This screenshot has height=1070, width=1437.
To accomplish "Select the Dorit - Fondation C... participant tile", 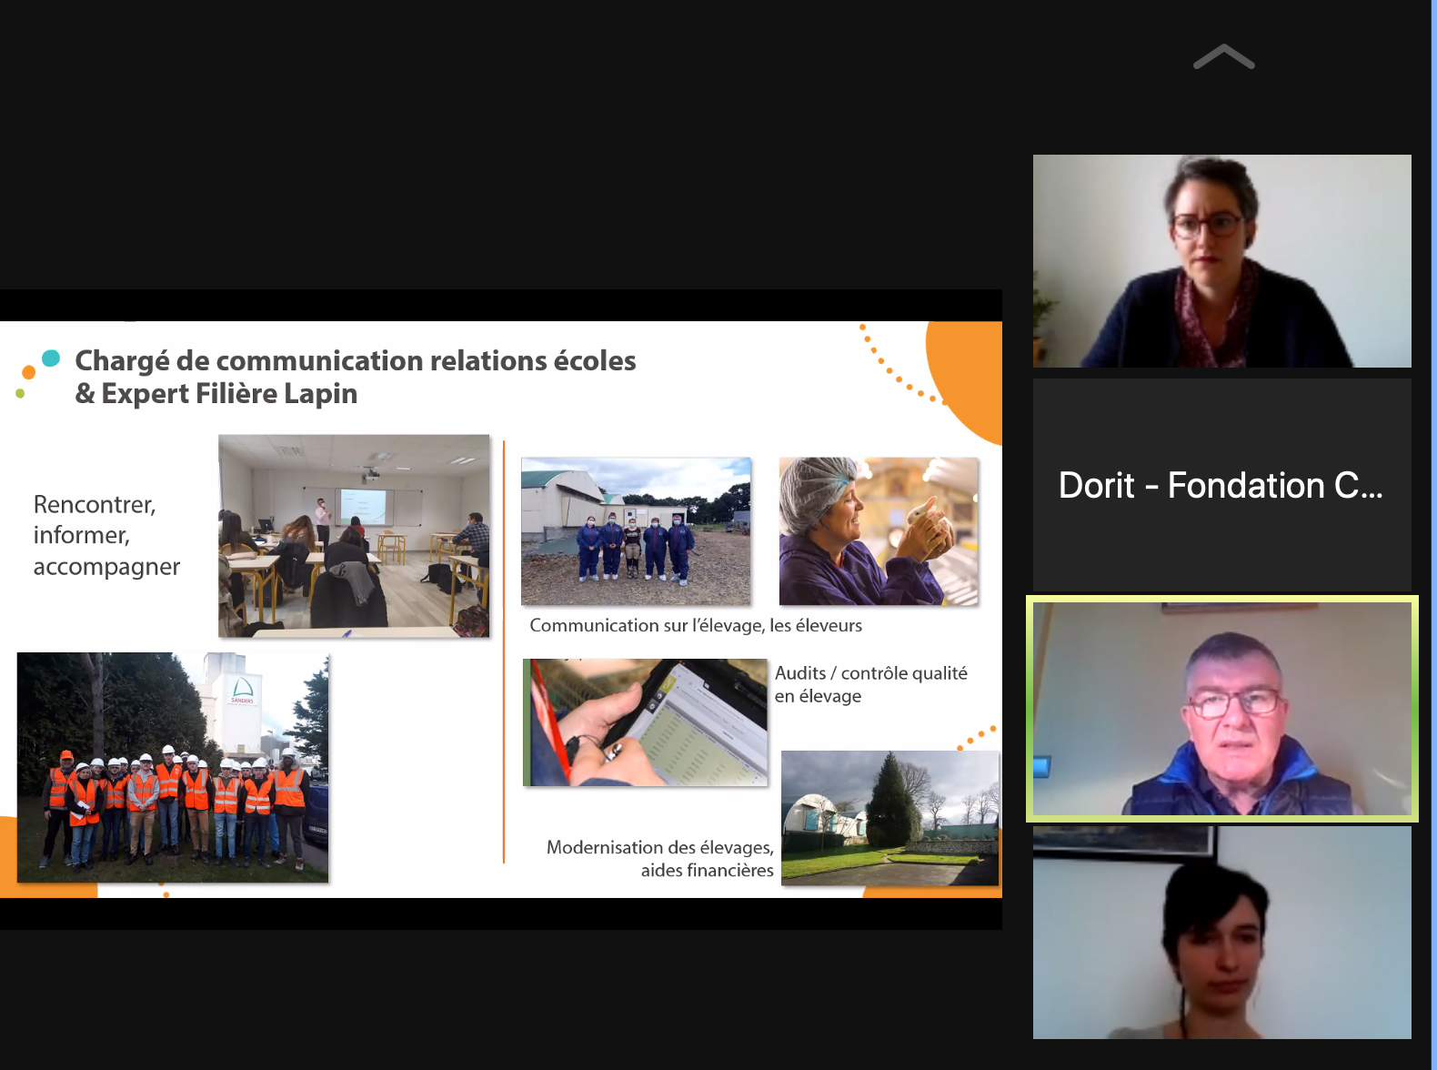I will (x=1221, y=485).
